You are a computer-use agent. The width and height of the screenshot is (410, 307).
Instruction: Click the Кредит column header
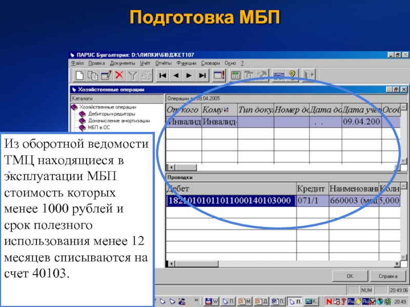point(313,188)
